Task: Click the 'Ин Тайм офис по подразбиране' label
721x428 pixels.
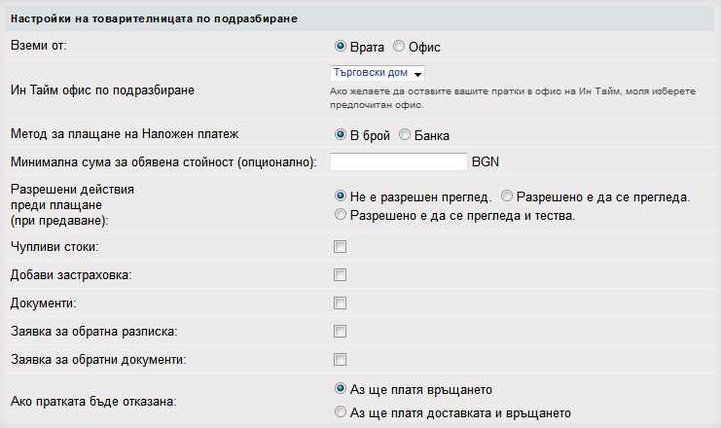Action: [x=102, y=90]
